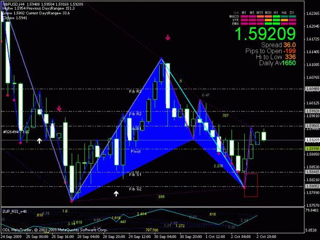Click the green STR H1 signal cell
Screen dimensions: 320x240
coord(276,20)
